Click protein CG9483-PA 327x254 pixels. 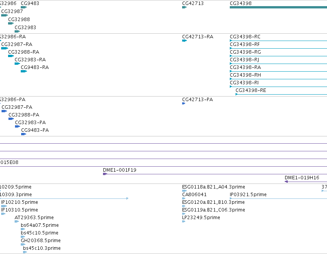23,134
